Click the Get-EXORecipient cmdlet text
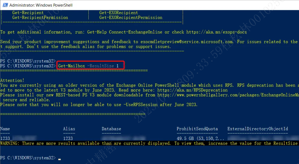 click(x=118, y=13)
